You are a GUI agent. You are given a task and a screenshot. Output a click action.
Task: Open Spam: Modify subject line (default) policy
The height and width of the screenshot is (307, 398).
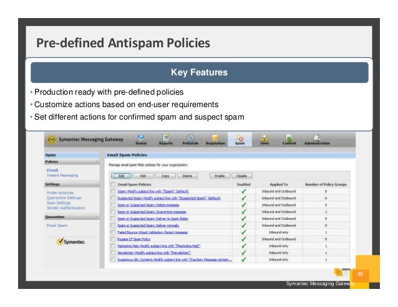153,191
